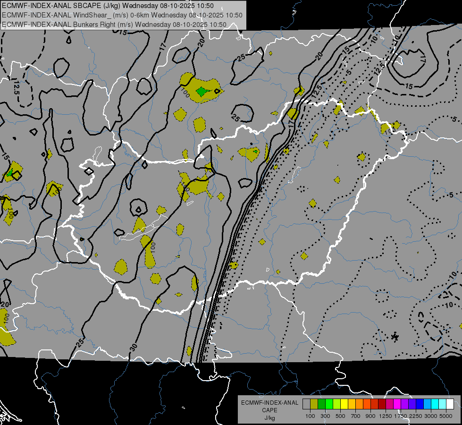The height and width of the screenshot is (425, 462).
Task: Click the 3000 value in legend
Action: pos(431,416)
